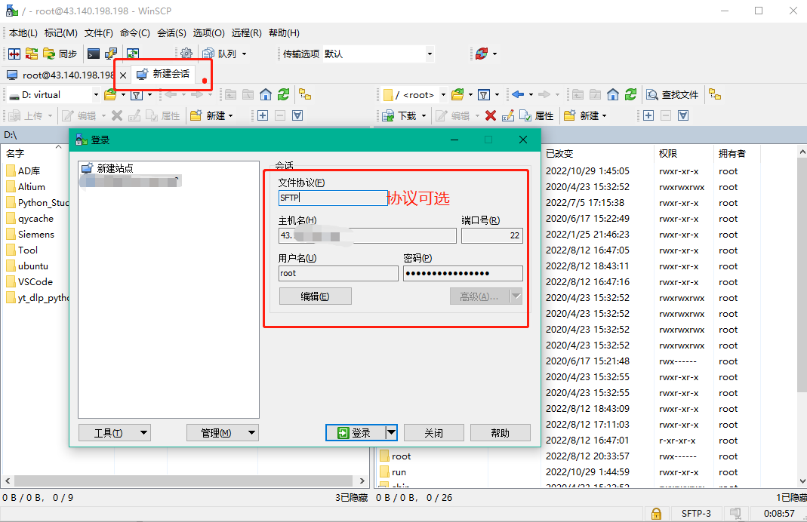Toggle the remote directory tree icon

(x=715, y=94)
